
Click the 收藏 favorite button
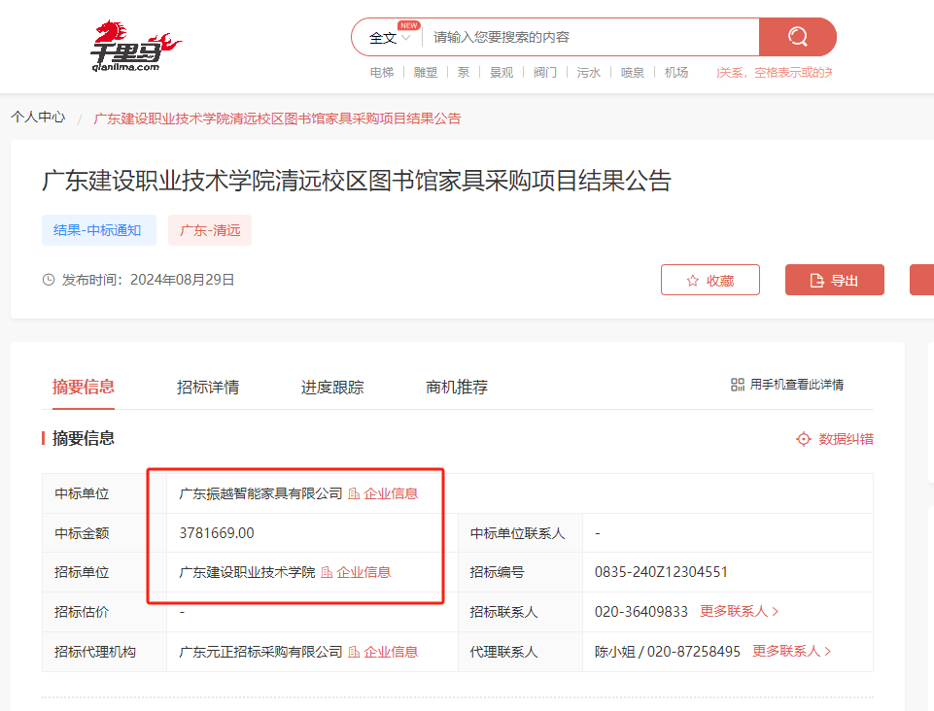(710, 280)
